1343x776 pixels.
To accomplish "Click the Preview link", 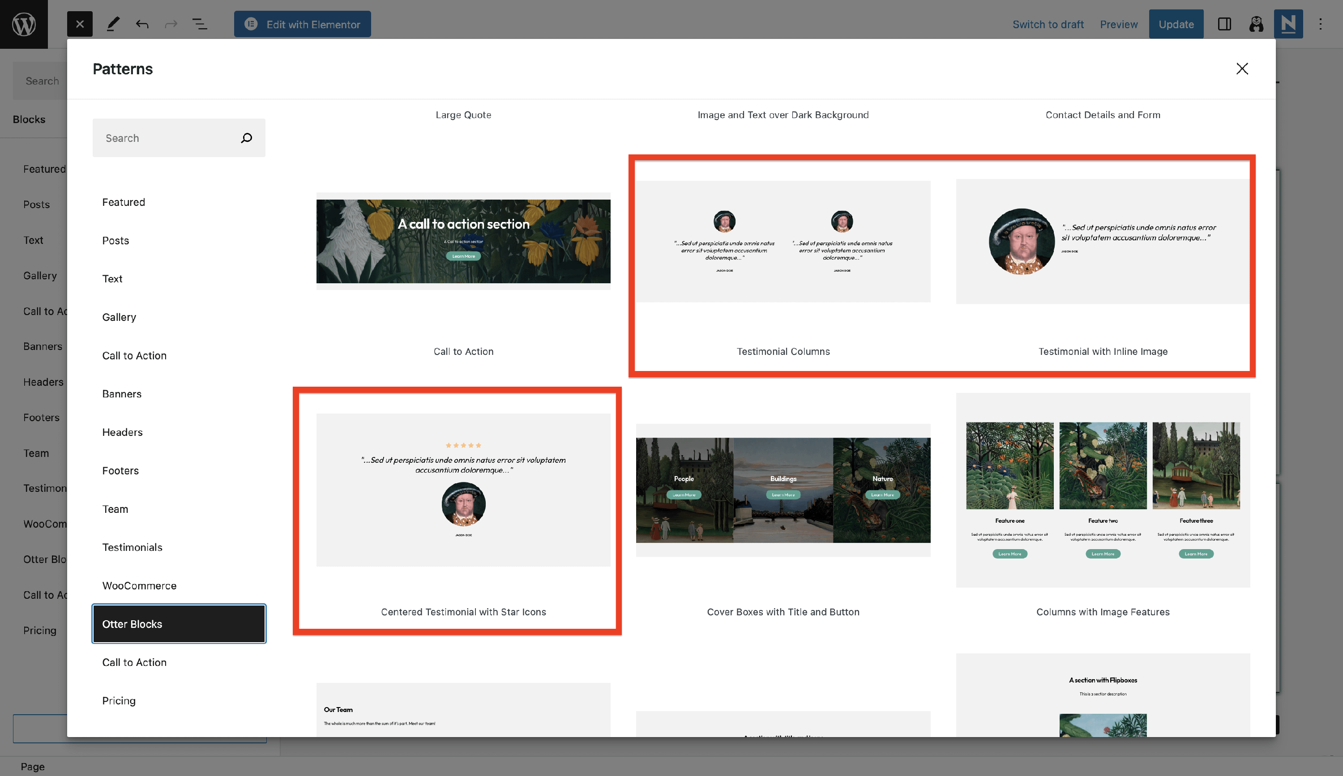I will point(1118,24).
